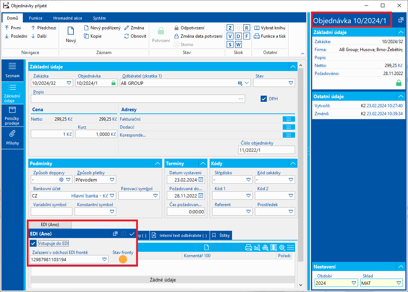Open the Stav dropdown

291,83
